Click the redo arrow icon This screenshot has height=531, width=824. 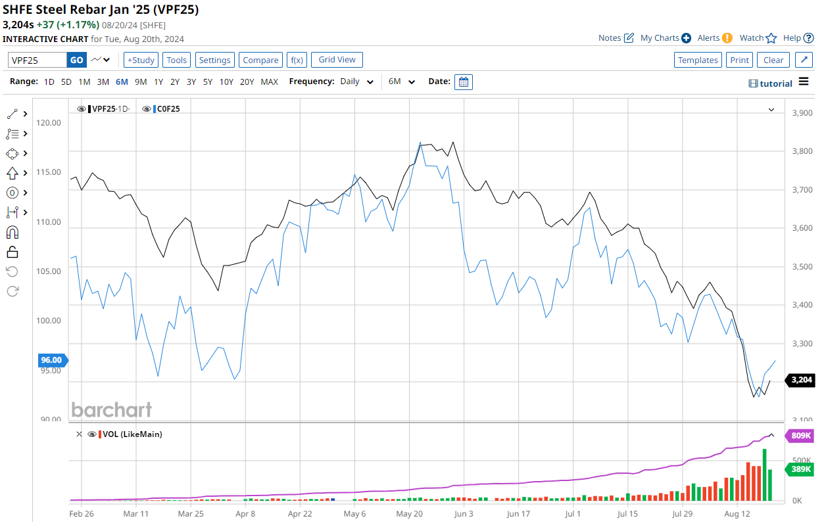point(12,291)
